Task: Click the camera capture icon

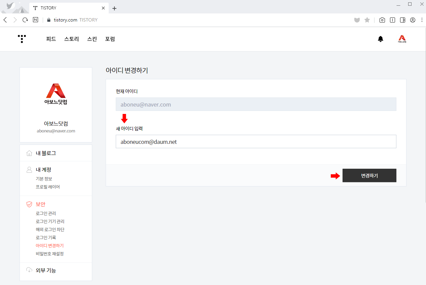Action: coord(382,20)
